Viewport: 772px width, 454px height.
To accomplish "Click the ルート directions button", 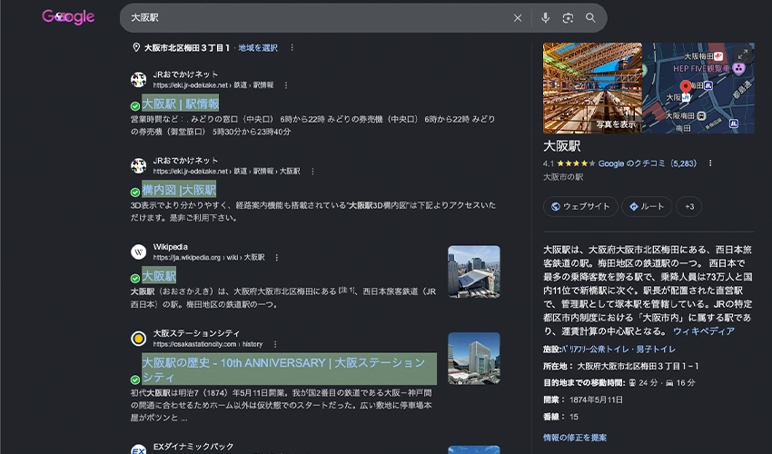I will tap(647, 206).
